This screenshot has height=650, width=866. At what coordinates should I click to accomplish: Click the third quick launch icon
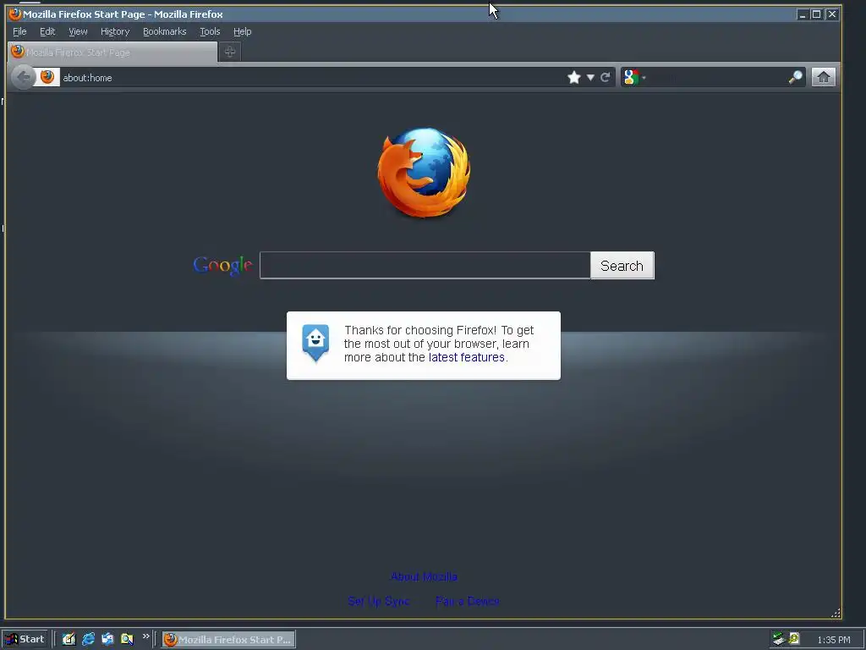[x=107, y=639]
